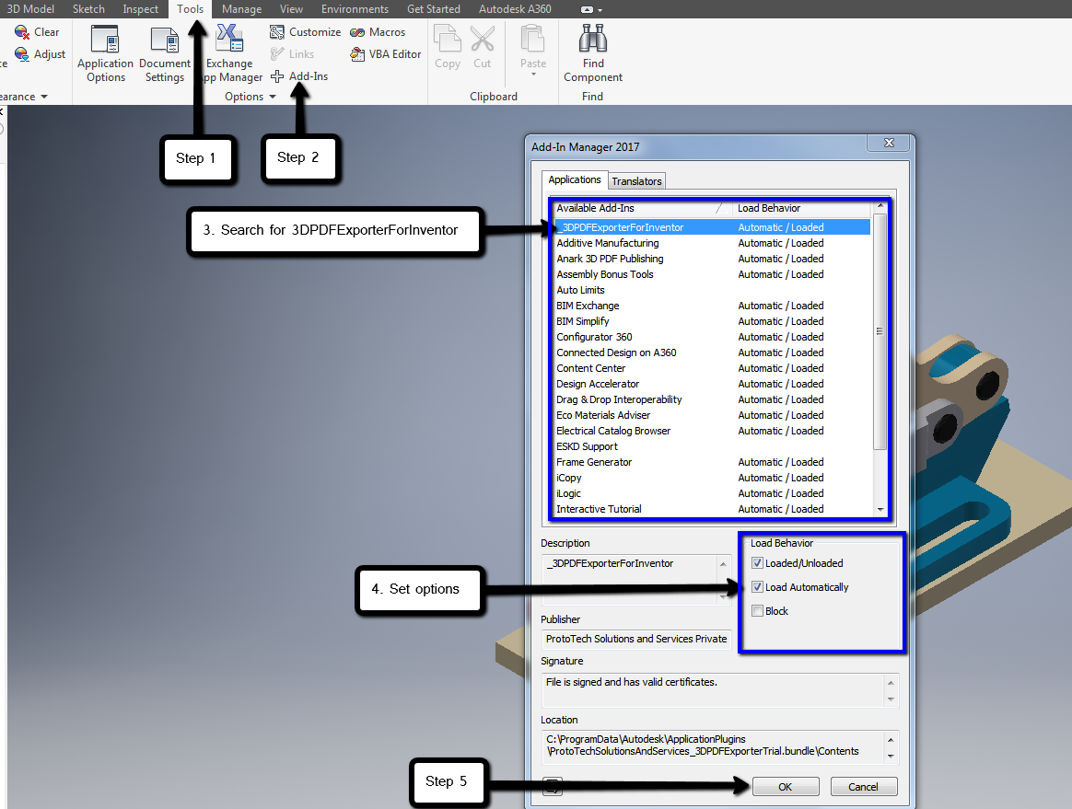Click Description box scroll up arrow
Viewport: 1072px width, 809px height.
pyautogui.click(x=723, y=563)
